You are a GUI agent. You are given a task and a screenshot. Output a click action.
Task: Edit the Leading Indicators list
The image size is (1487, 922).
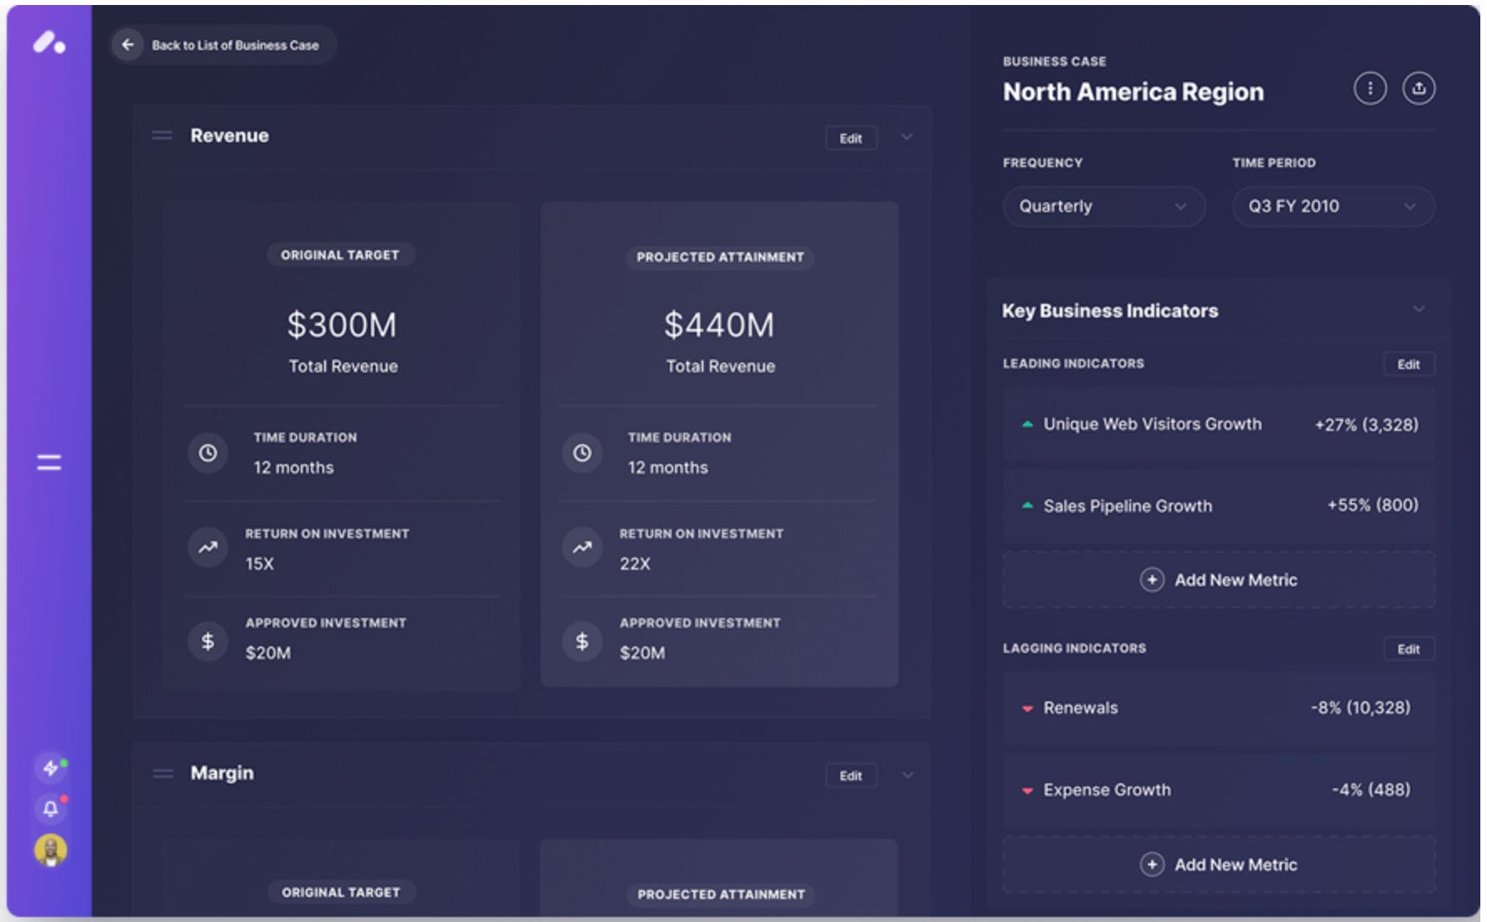(x=1408, y=364)
